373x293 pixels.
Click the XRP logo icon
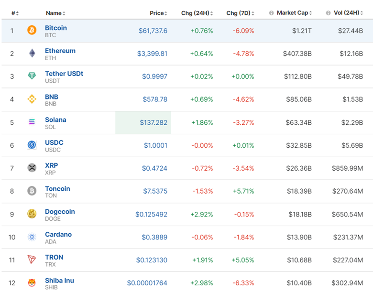tap(32, 168)
